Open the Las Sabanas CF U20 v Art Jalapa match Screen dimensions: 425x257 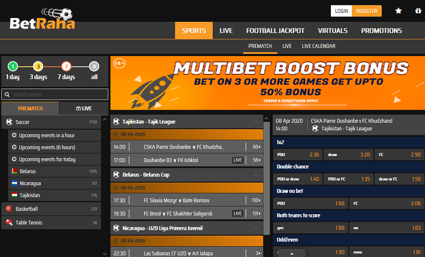pyautogui.click(x=178, y=253)
